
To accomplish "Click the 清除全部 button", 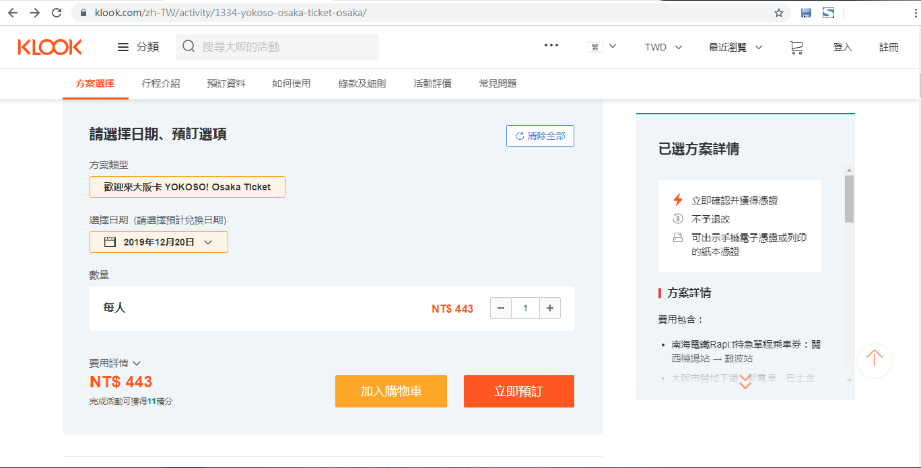I will (540, 136).
